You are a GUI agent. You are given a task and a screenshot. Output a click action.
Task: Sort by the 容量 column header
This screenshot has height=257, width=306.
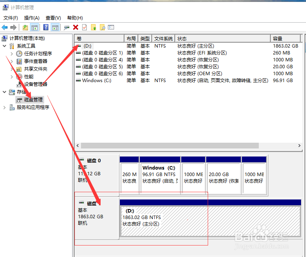(285, 39)
